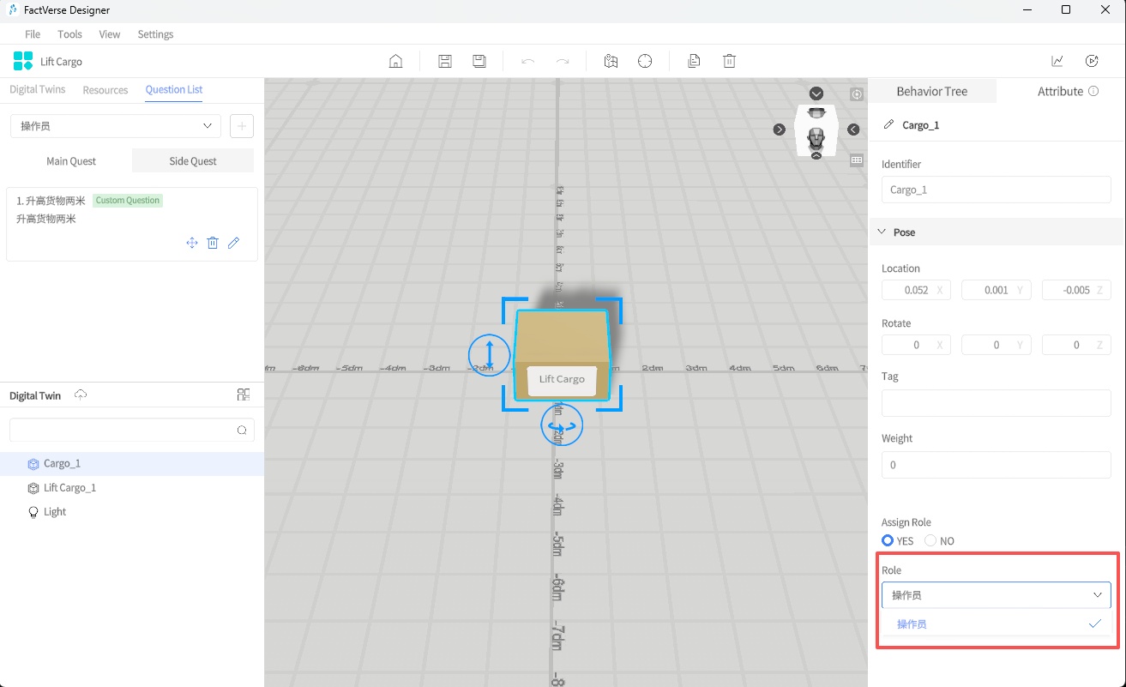This screenshot has width=1126, height=687.
Task: Click the edit pencil icon next to Cargo_1 header
Action: click(x=889, y=124)
